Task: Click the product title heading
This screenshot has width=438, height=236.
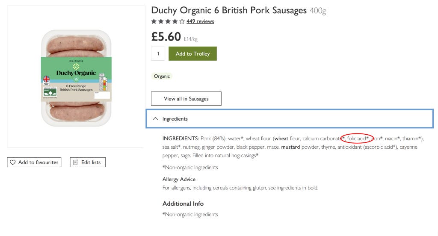Action: 229,10
